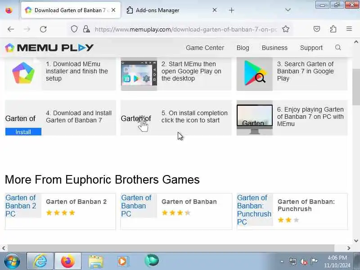
Task: Click the greyed forward arrow
Action: point(27,29)
